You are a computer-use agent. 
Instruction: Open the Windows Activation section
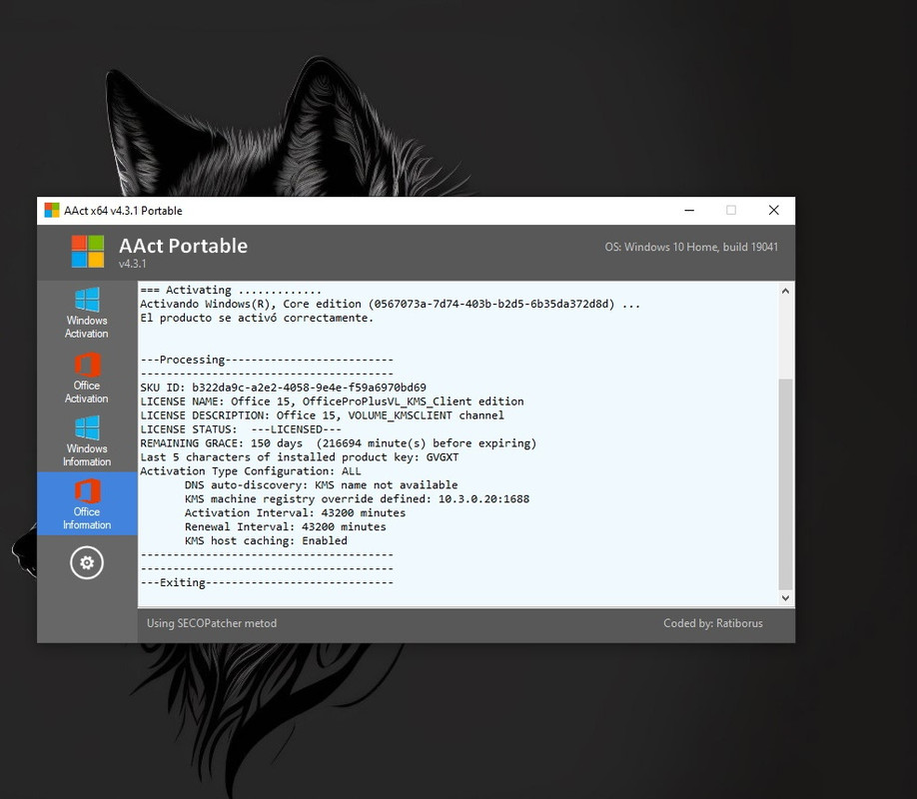[x=87, y=314]
